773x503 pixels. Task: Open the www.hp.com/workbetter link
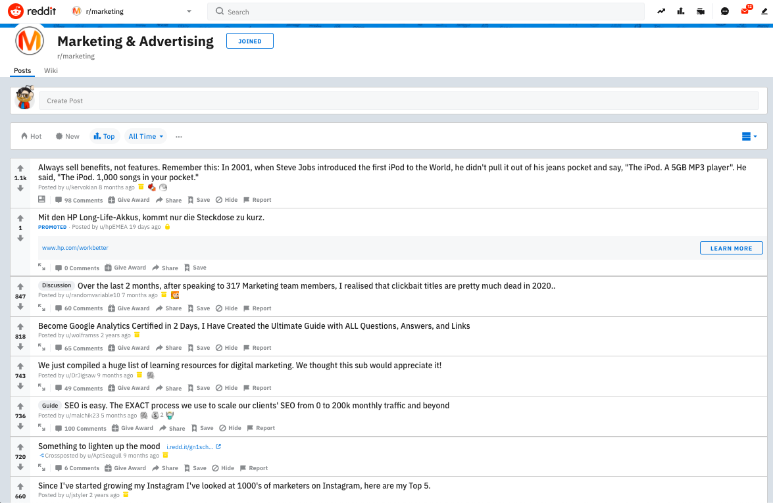point(75,248)
